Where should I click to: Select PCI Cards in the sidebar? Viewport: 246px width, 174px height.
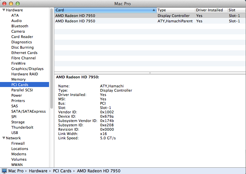24,85
